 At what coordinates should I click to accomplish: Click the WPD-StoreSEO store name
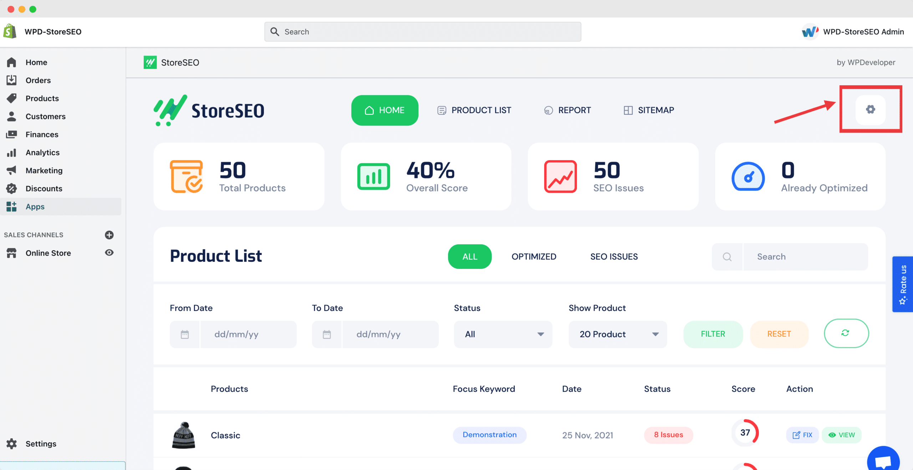pos(53,32)
